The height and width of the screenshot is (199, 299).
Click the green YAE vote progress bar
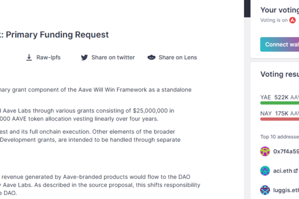click(279, 103)
